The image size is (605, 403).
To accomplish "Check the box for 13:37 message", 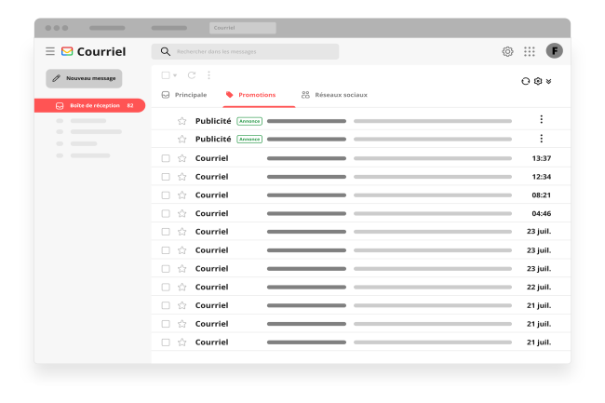I will point(166,158).
